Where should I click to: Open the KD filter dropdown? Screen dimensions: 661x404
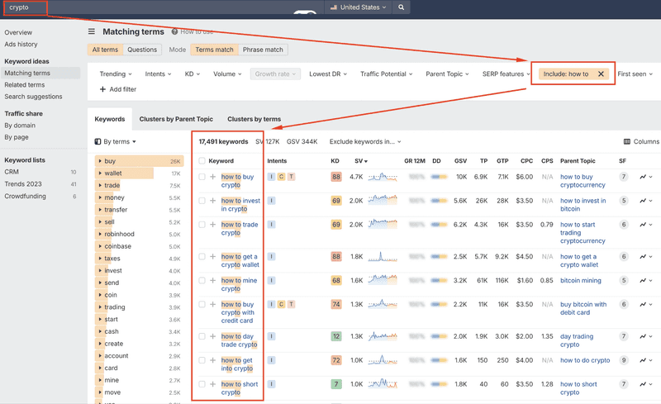193,74
